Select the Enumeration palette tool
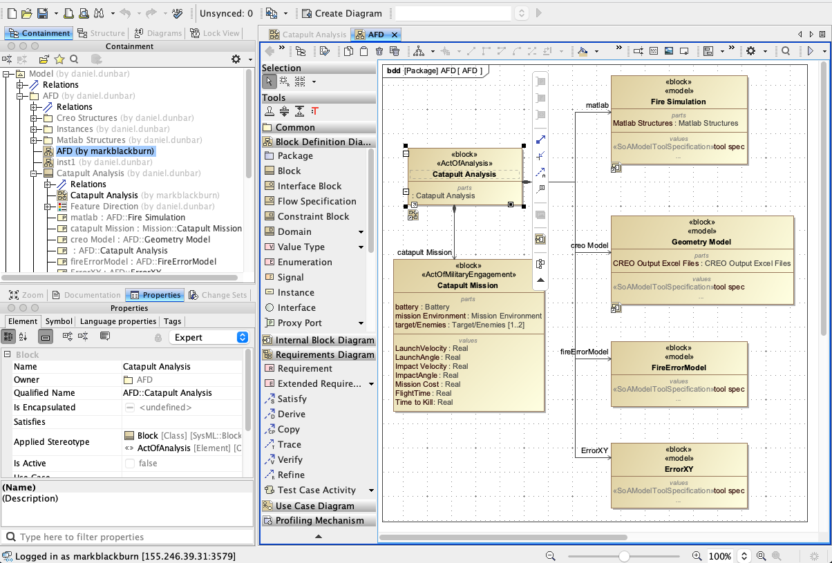832x563 pixels. tap(304, 262)
